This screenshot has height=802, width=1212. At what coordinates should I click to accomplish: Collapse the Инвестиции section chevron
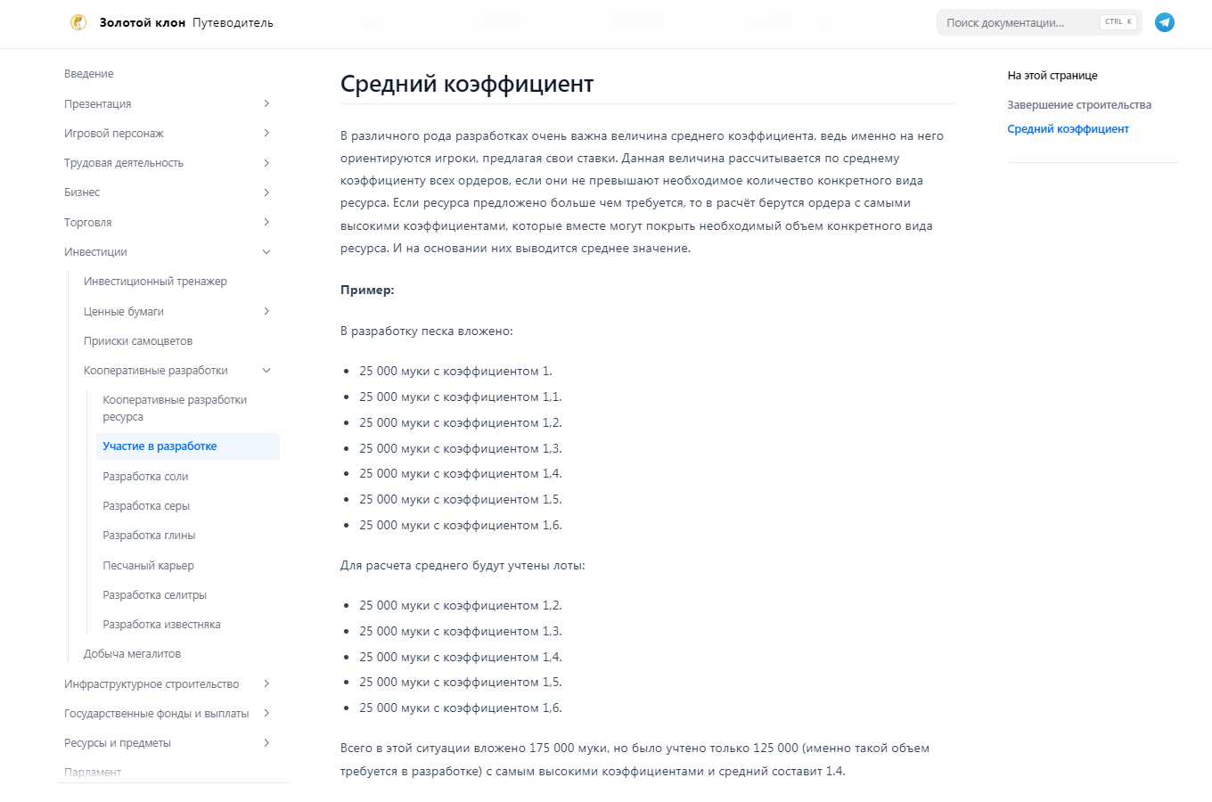pos(266,252)
